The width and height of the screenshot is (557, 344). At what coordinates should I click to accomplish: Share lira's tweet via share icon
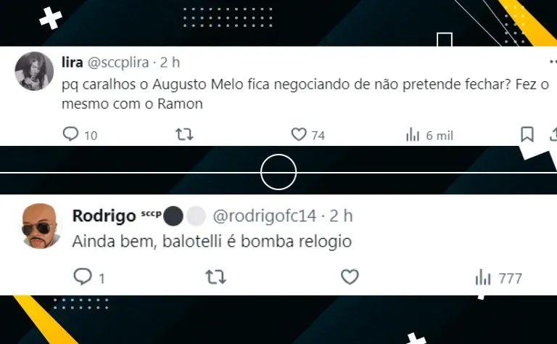(x=553, y=134)
